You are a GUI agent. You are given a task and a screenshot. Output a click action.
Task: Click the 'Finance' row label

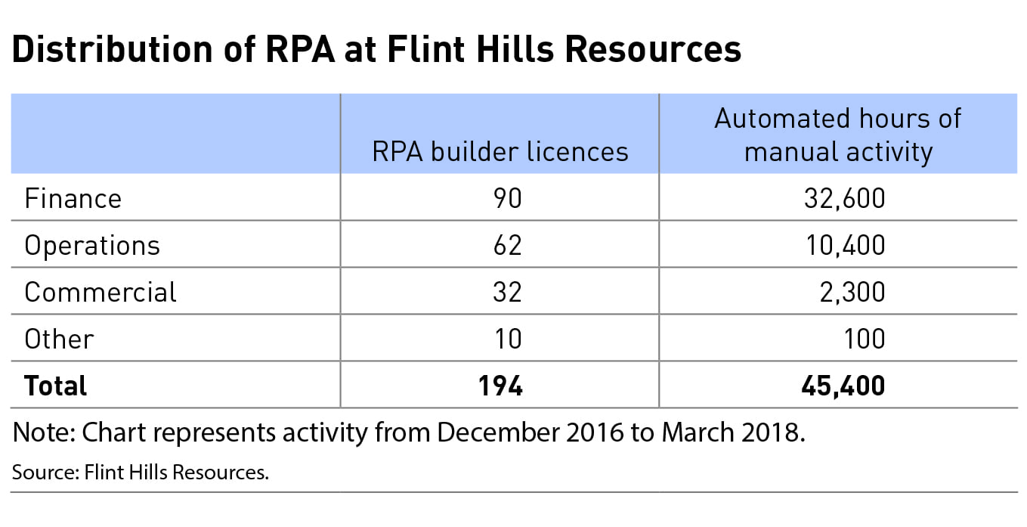[x=73, y=198]
